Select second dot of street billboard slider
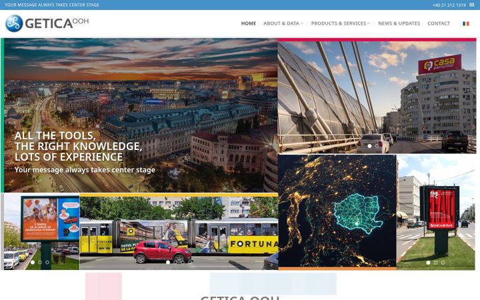 pyautogui.click(x=40, y=263)
